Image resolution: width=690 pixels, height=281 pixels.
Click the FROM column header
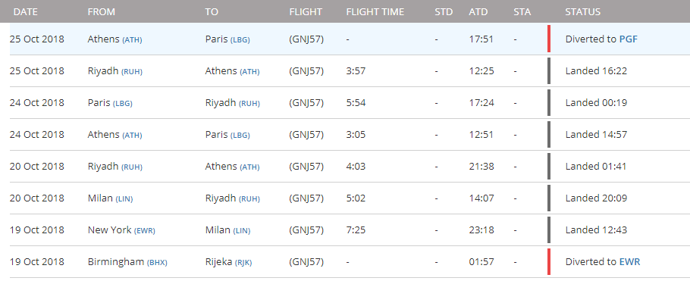coord(101,12)
